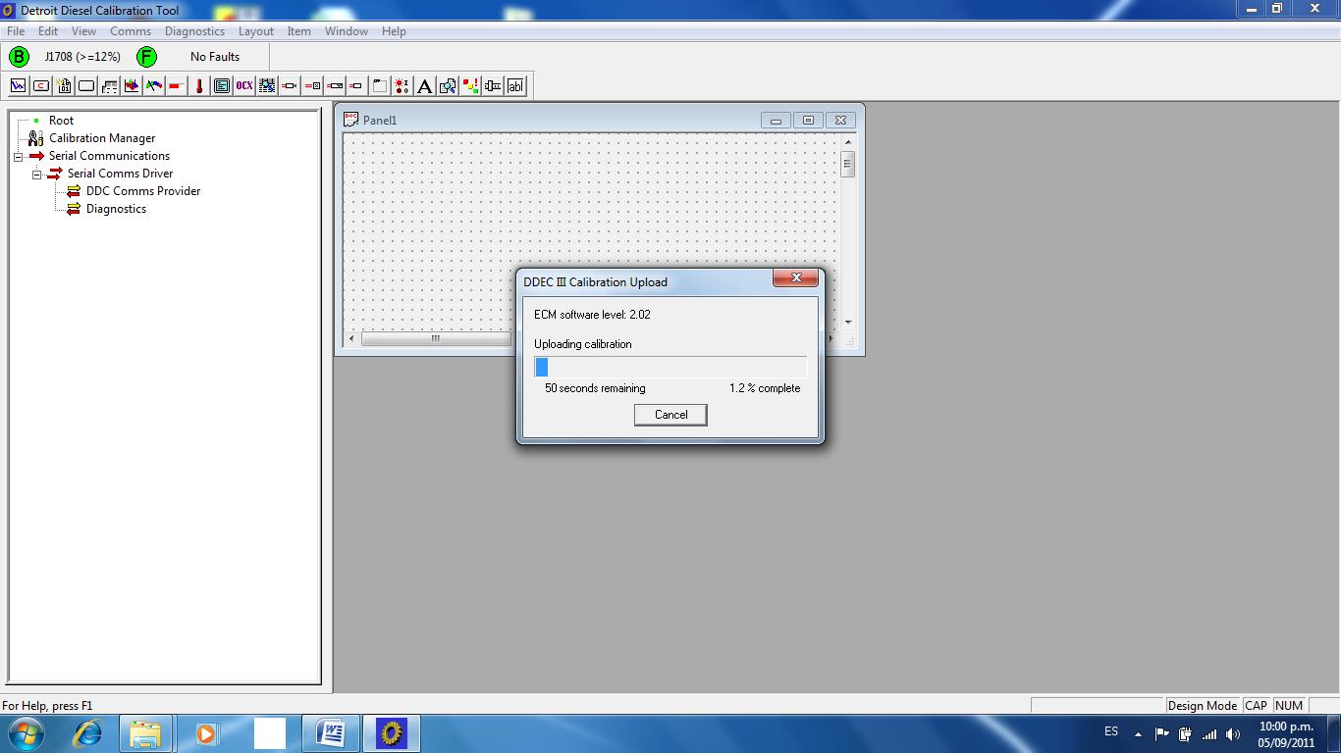This screenshot has width=1341, height=753.
Task: Open the Layout menu
Action: click(x=256, y=31)
